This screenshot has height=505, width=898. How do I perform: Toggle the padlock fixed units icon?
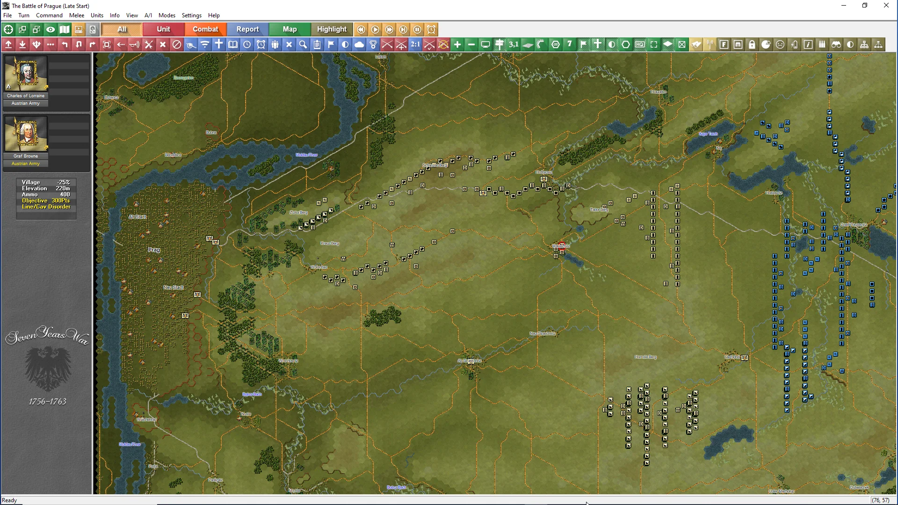tap(752, 44)
